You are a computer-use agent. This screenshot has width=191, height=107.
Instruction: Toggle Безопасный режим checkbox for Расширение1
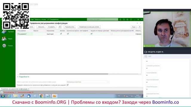pos(68,34)
